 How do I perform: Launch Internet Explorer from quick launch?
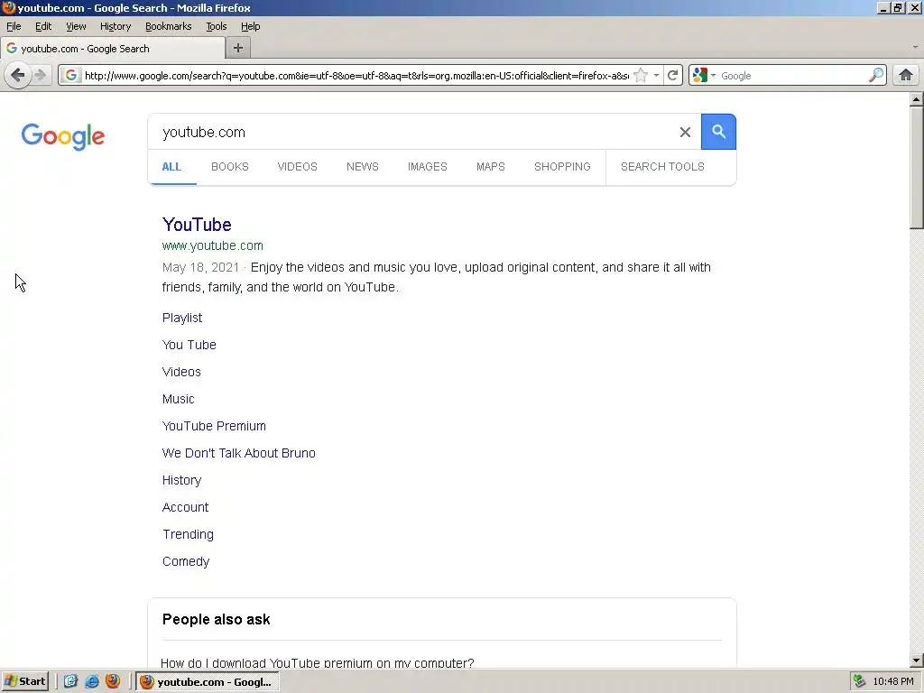[92, 681]
